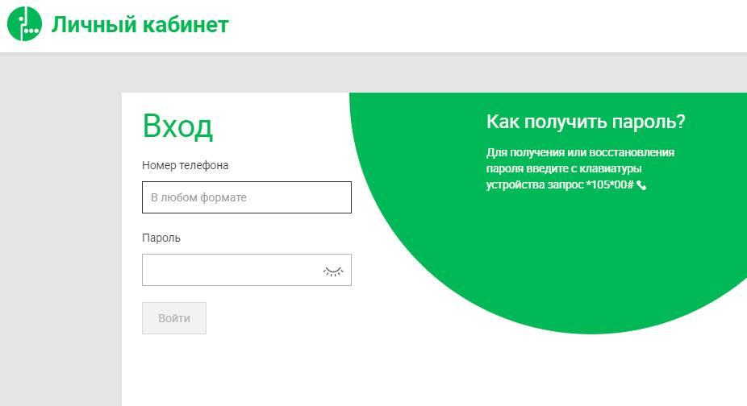Click the phone handset icon after the USSD code
The width and height of the screenshot is (747, 406).
click(641, 185)
